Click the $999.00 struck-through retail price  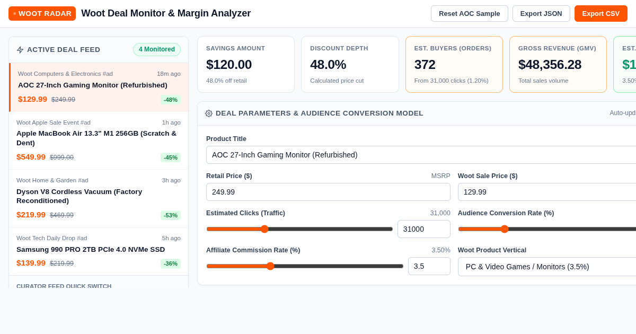tap(61, 157)
